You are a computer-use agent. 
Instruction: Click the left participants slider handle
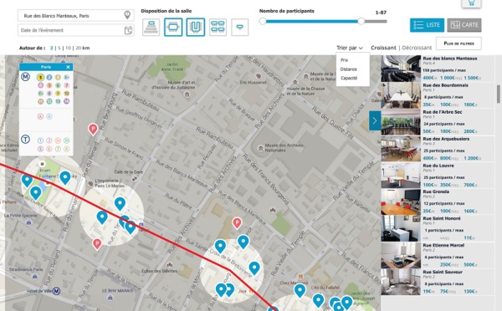tap(263, 22)
